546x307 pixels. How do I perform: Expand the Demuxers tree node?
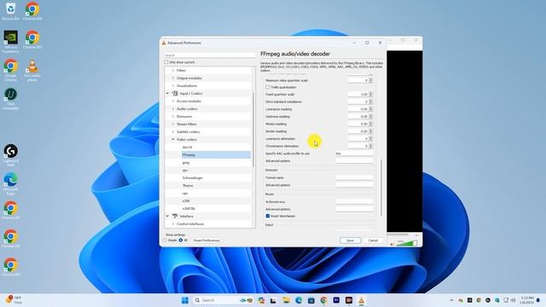click(x=173, y=116)
